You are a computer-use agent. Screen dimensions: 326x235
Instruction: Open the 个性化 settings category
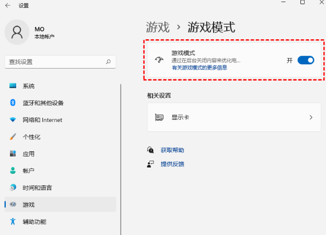[60, 137]
